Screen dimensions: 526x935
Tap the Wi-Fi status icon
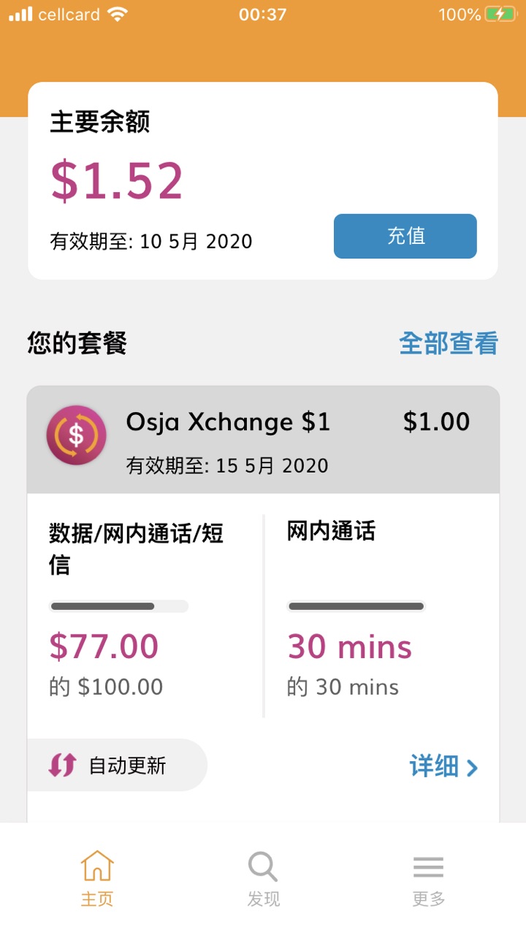116,14
